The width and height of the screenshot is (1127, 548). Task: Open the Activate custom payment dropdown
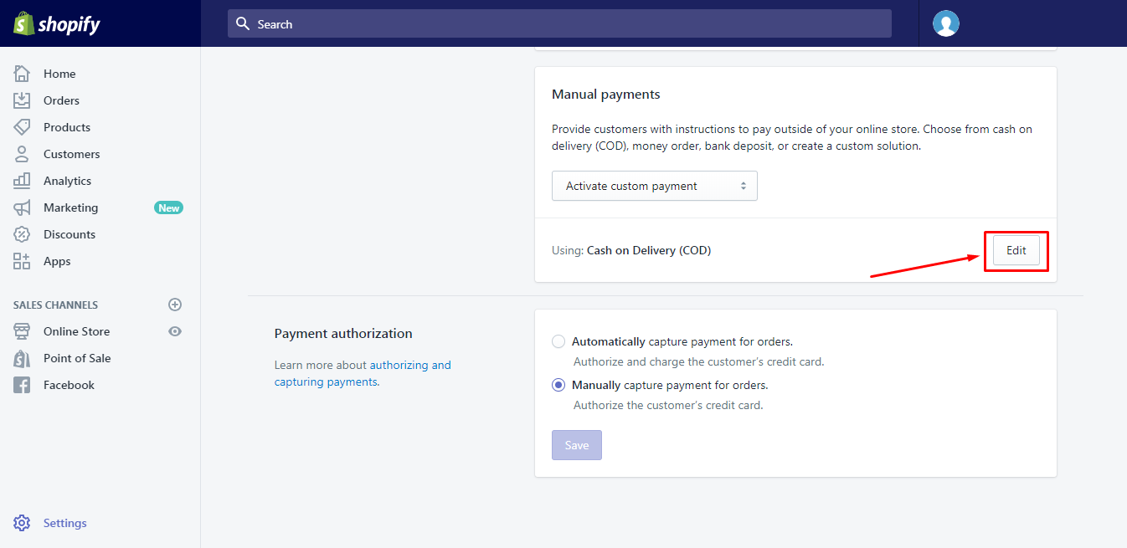(x=654, y=185)
